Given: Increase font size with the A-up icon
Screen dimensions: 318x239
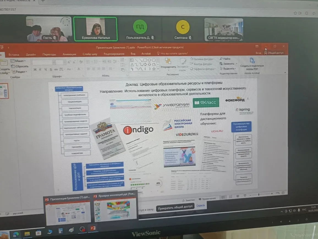Looking at the screenshot, I should (69, 62).
